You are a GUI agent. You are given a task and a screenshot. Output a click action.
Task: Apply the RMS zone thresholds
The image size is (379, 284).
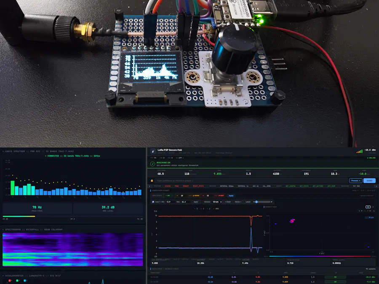(231, 196)
